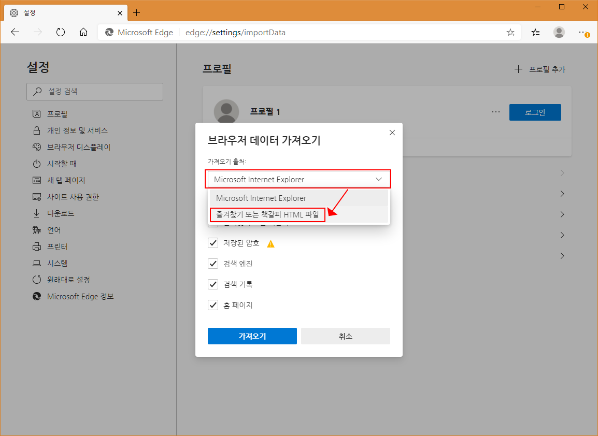Open the 프로필 1 more options ellipsis

pyautogui.click(x=496, y=112)
